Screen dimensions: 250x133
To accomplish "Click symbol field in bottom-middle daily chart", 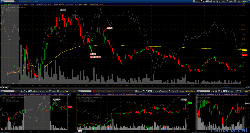I will click(x=84, y=91).
